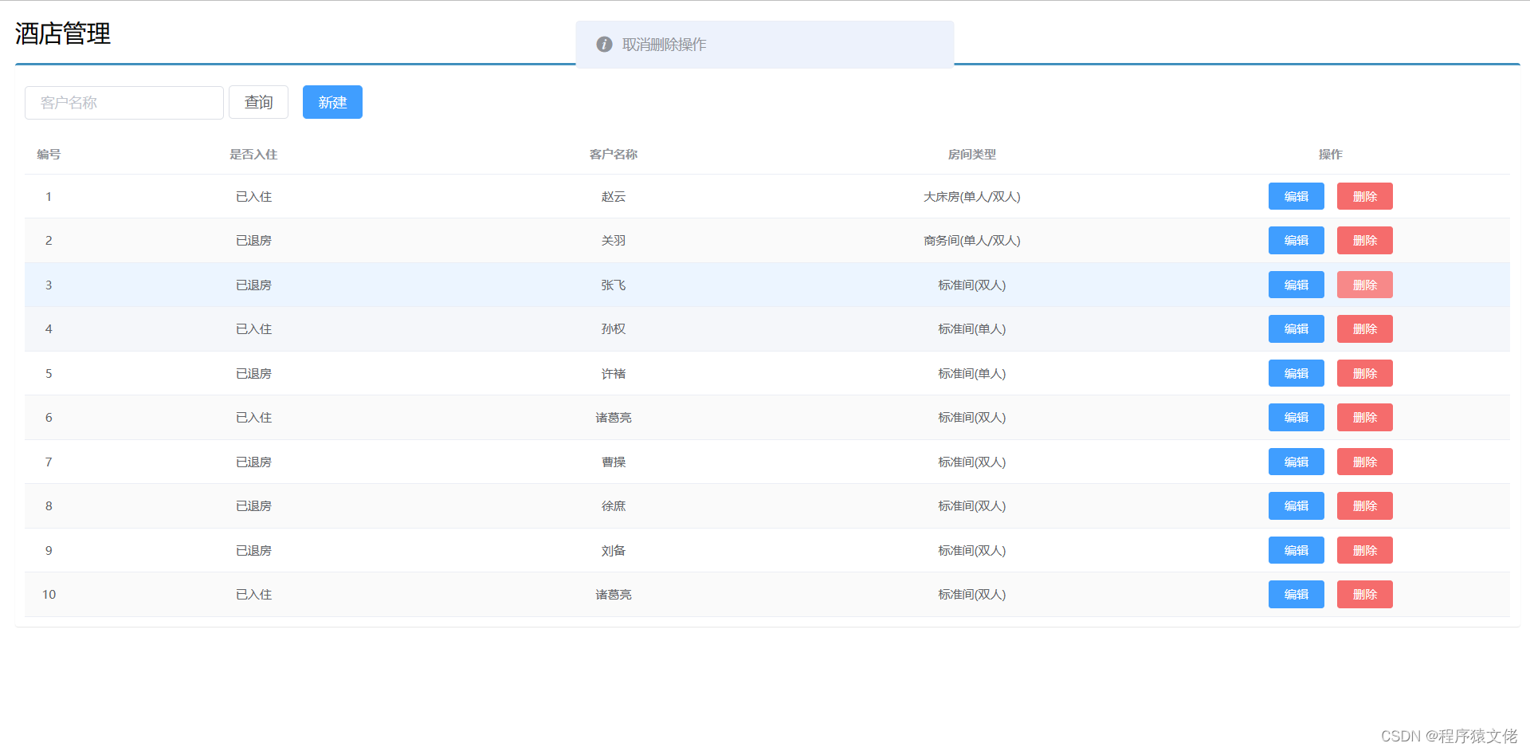Screen dimensions: 1530x751
Task: Delete row 2 for 关羽
Action: point(1364,241)
